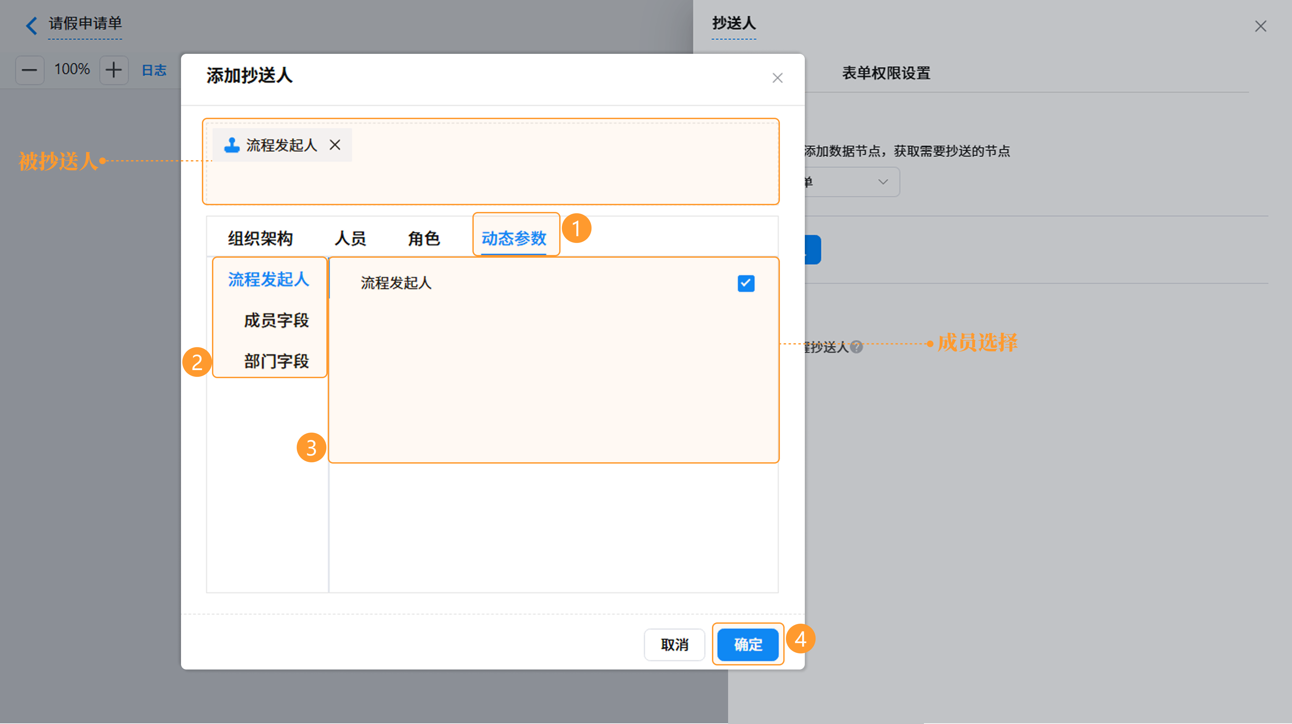Click the 抄送人 panel title
Viewport: 1292px width, 724px height.
734,23
